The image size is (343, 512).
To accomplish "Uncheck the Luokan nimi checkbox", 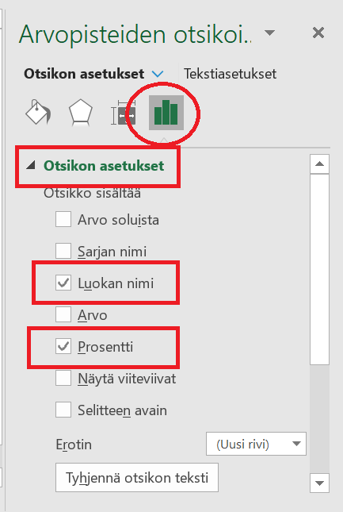I will tap(63, 283).
